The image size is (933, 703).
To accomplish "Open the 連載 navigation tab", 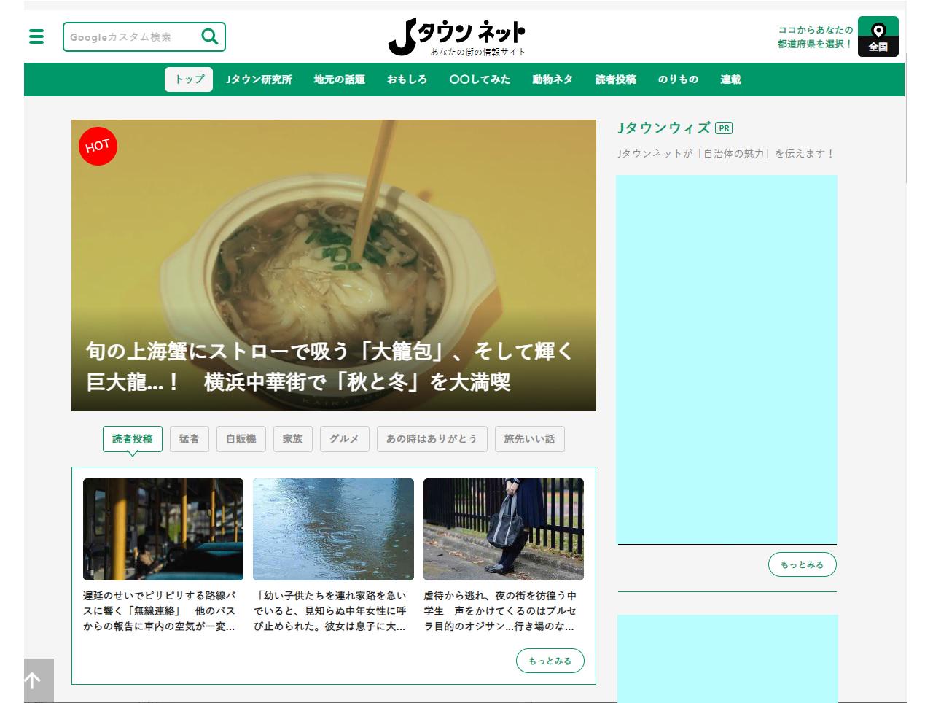I will tap(730, 79).
